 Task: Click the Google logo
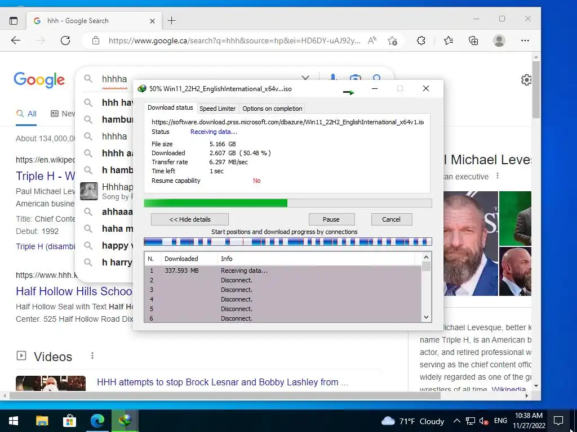[x=39, y=80]
